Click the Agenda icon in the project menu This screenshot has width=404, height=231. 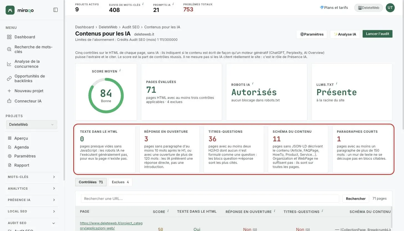click(x=10, y=147)
